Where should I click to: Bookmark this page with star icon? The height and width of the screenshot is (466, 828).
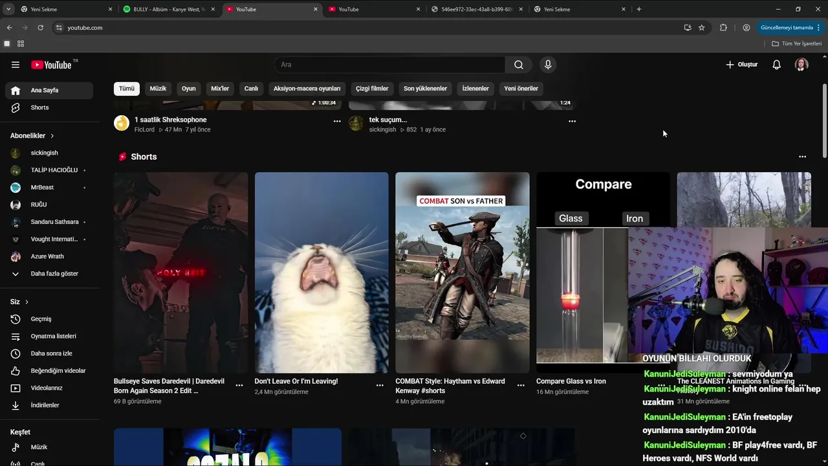pos(701,28)
